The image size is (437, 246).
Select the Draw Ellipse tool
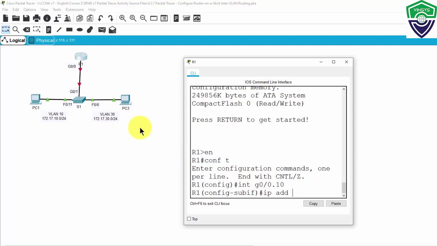tap(80, 30)
